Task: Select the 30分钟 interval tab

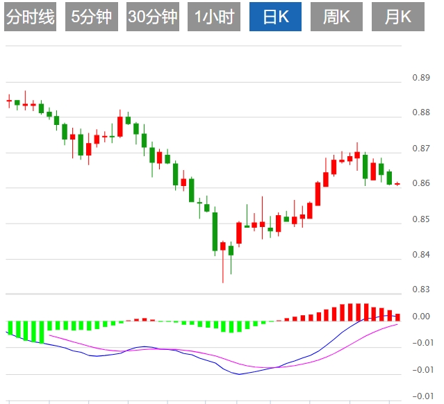Action: pyautogui.click(x=153, y=17)
